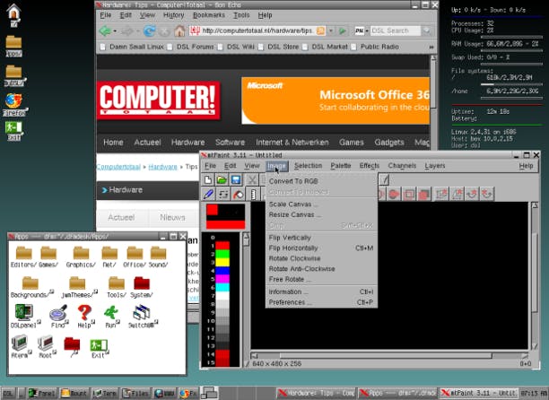Viewport: 549px width, 400px height.
Task: Open the Graphics/ folder in Apps window
Action: (x=81, y=257)
